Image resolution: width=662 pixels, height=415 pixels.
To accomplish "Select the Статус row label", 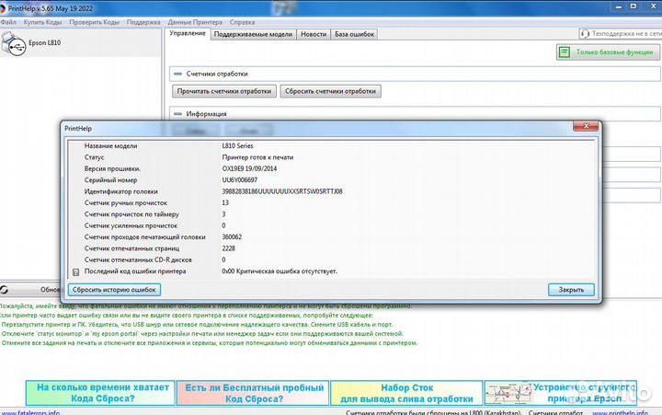I will [94, 157].
